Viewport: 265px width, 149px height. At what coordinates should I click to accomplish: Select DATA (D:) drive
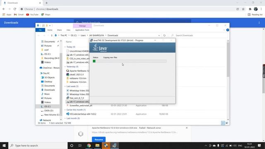pos(47,111)
